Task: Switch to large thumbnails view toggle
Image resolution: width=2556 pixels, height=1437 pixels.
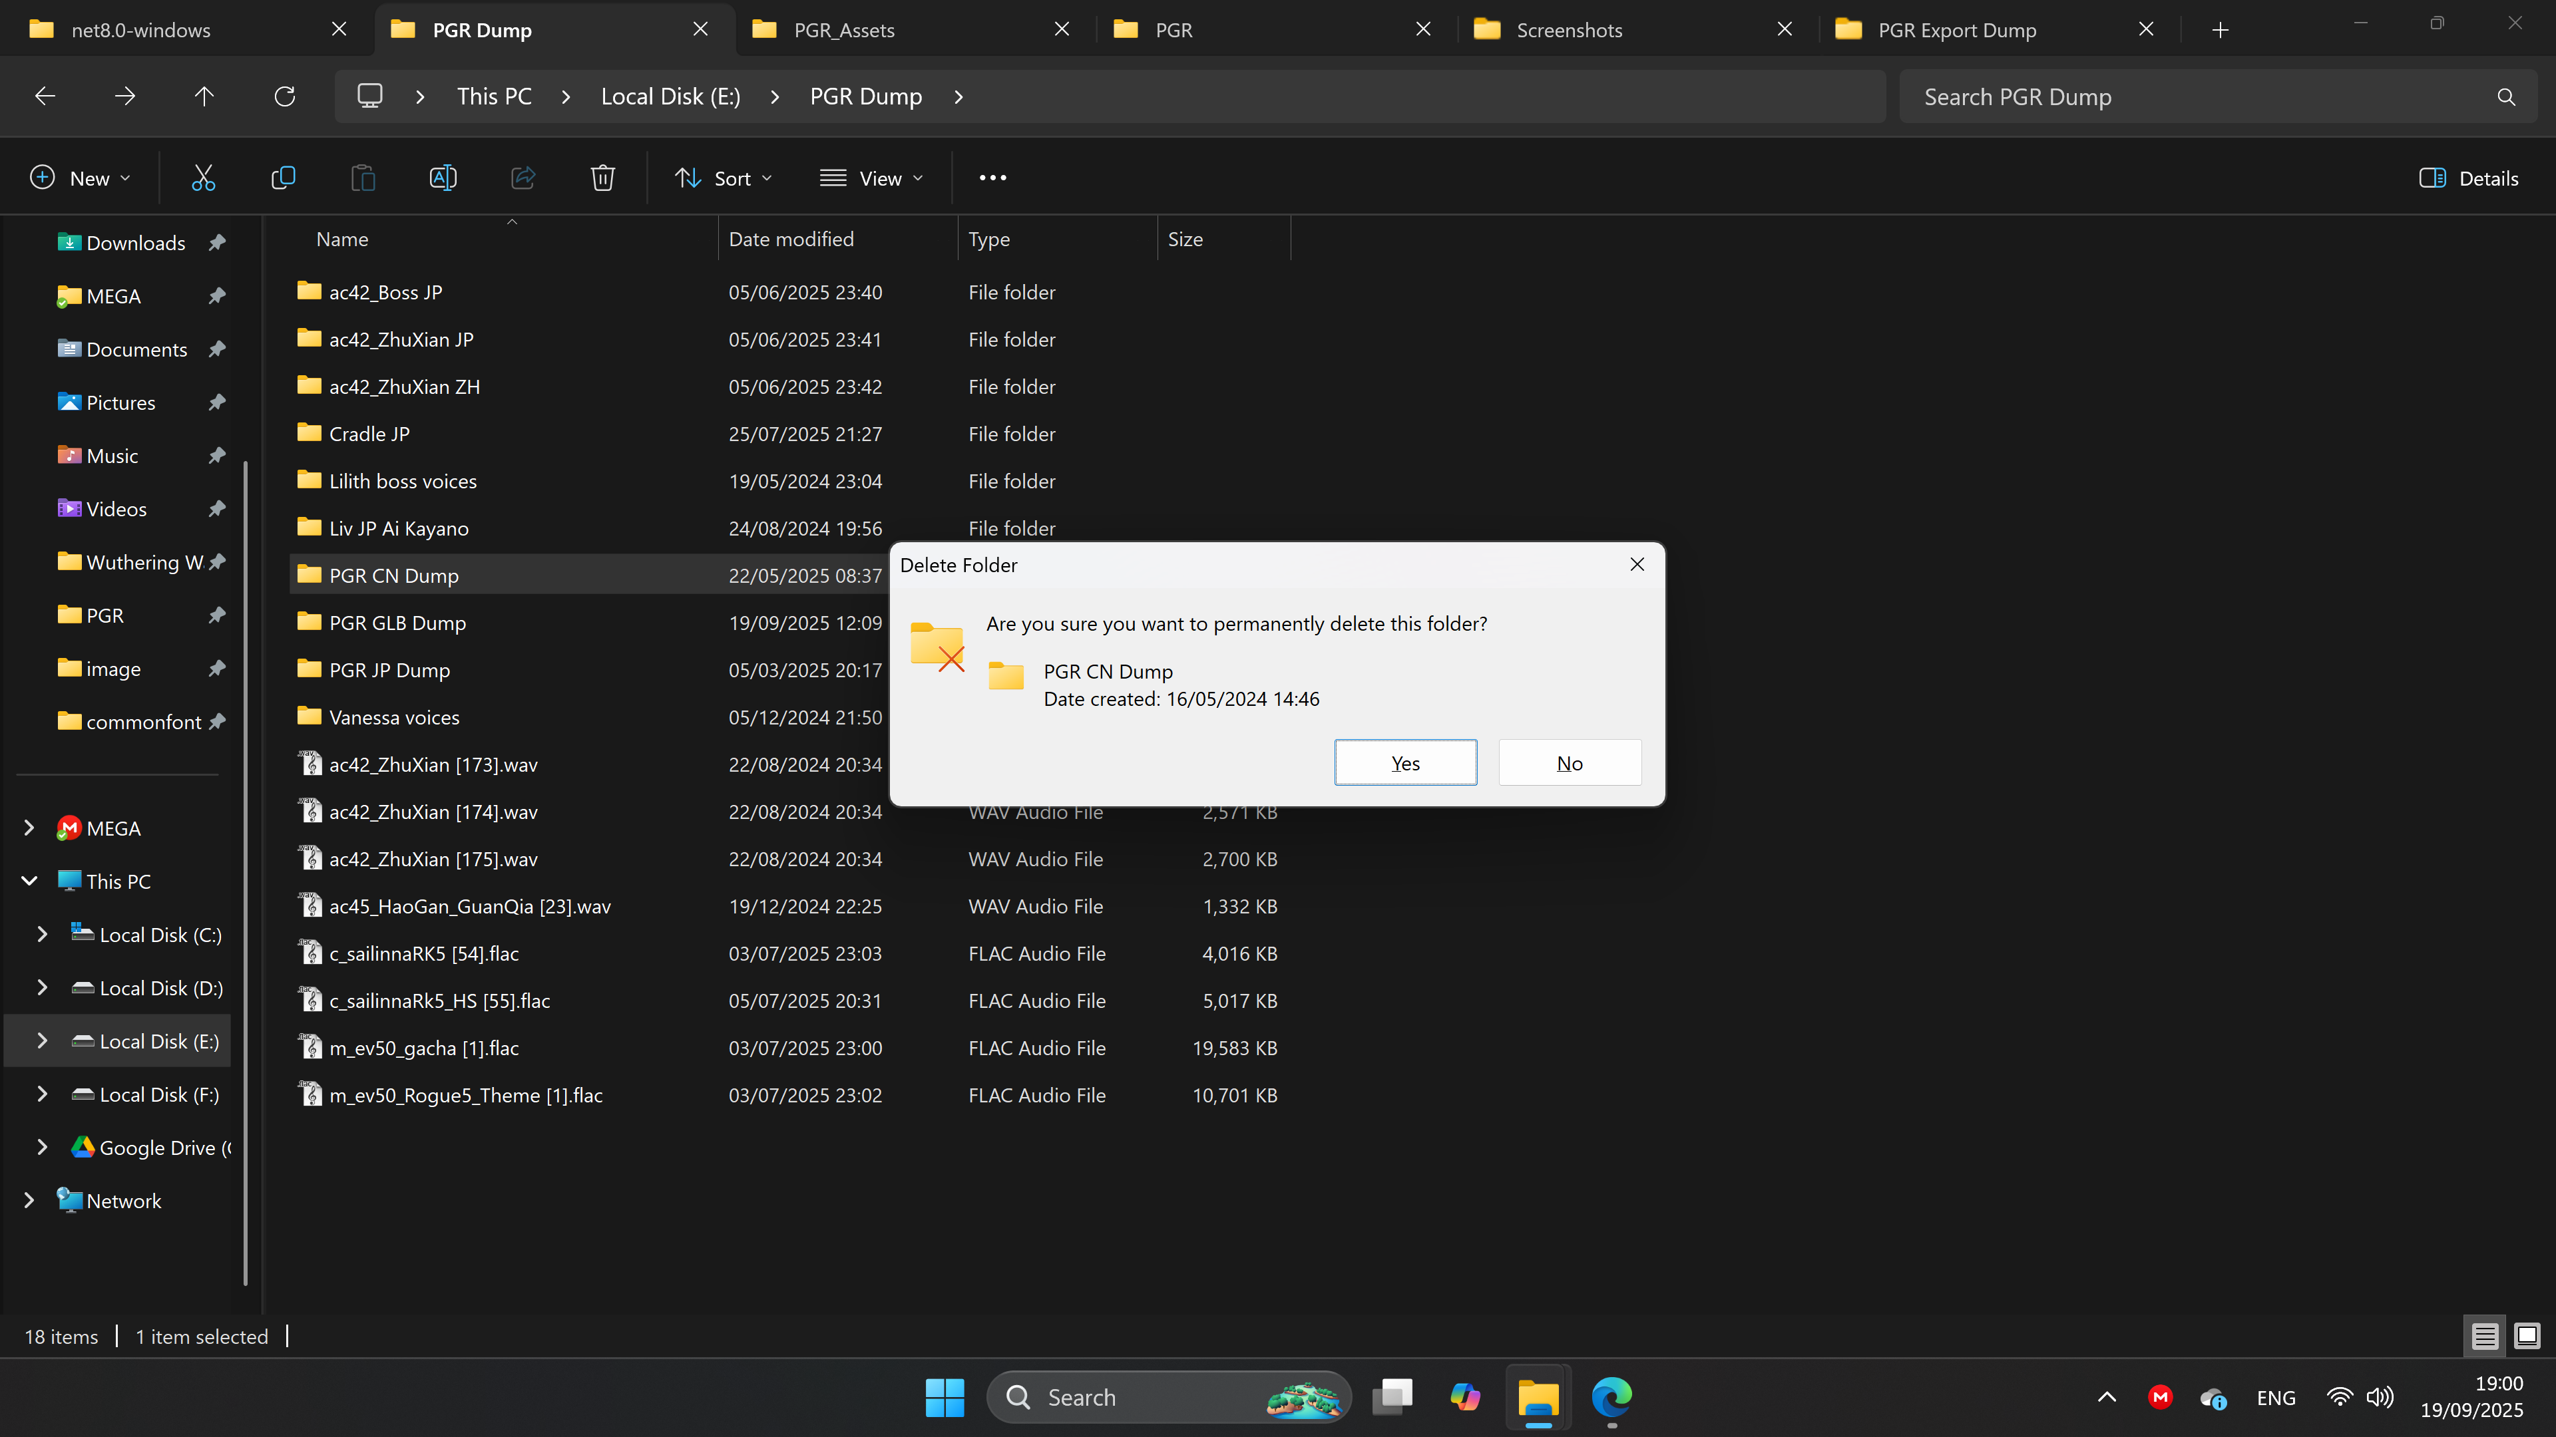Action: coord(2526,1336)
